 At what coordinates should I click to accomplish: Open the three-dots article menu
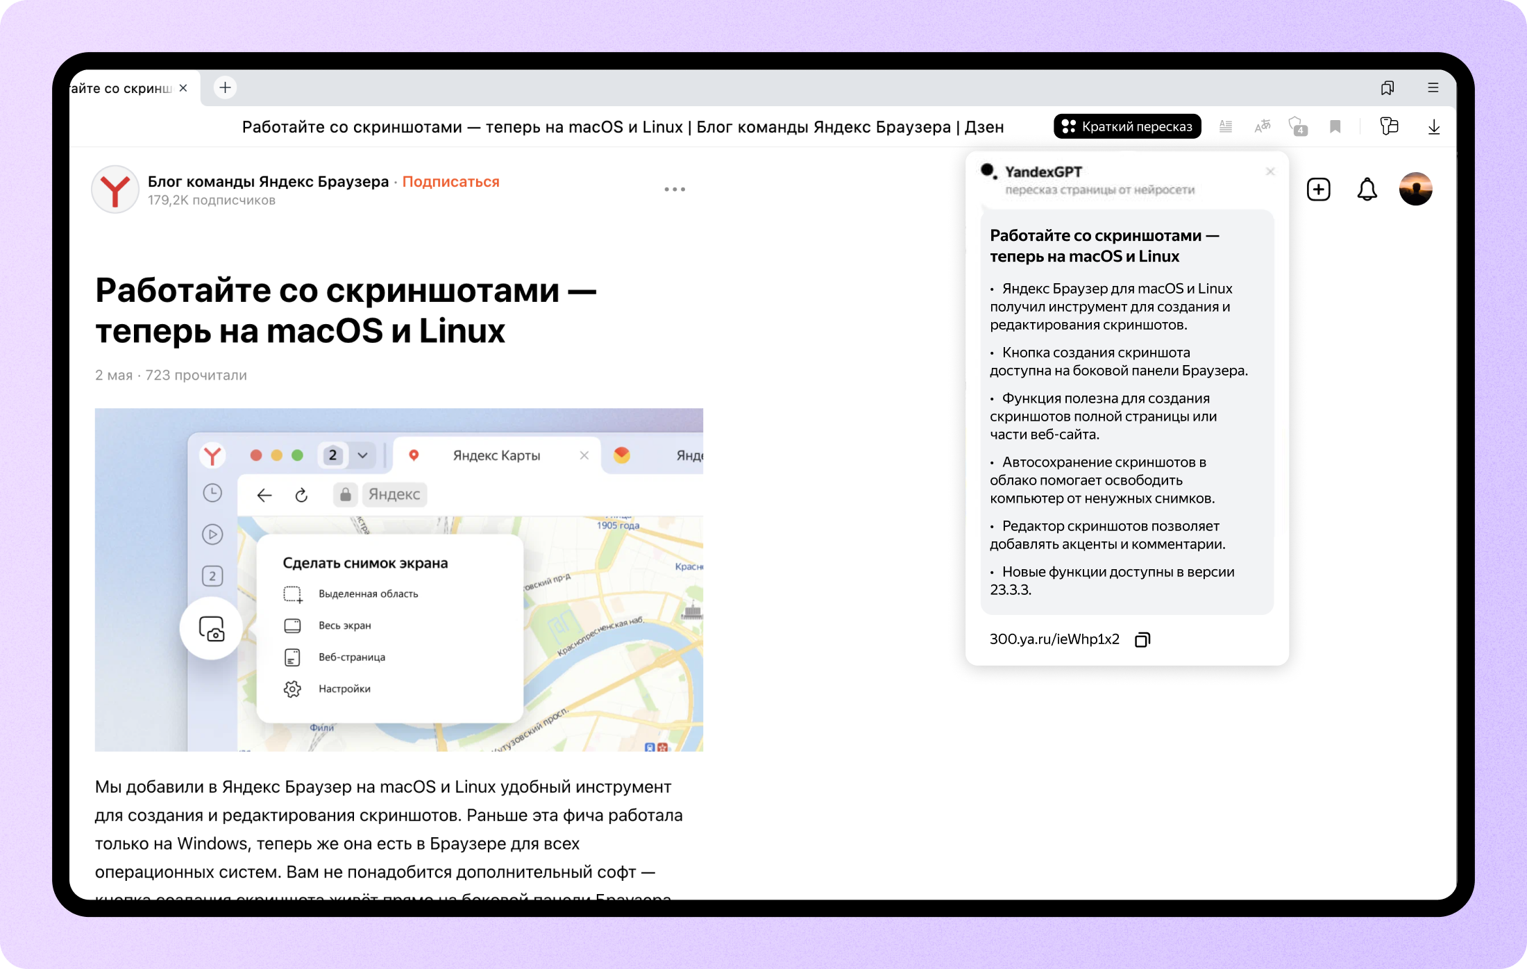click(675, 189)
